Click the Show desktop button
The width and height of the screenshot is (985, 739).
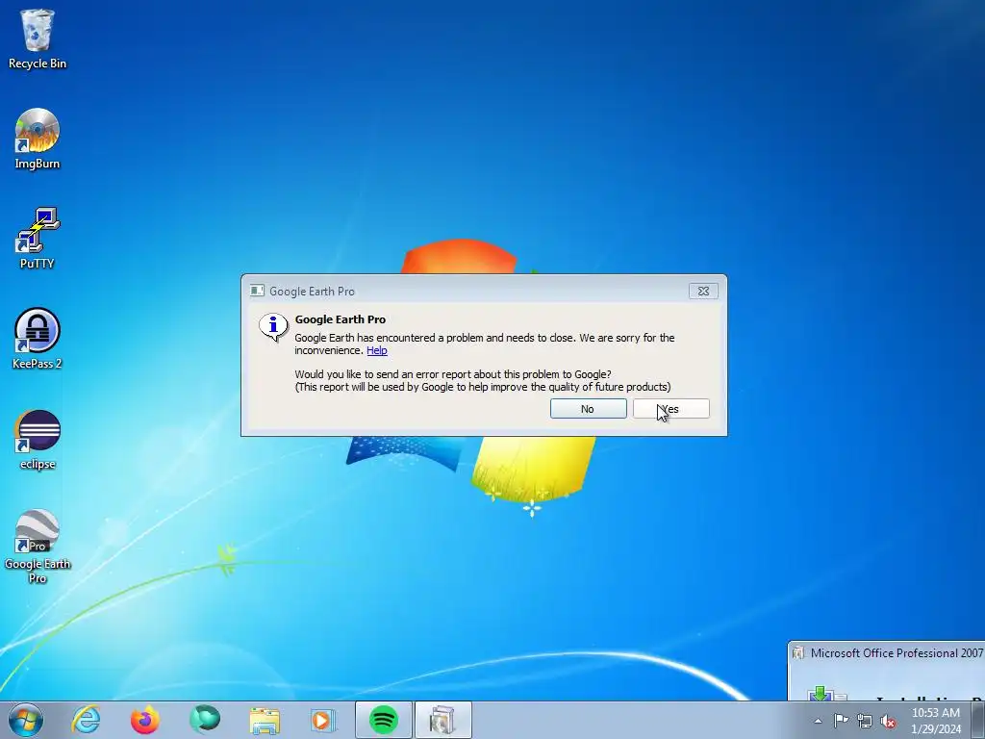(978, 720)
